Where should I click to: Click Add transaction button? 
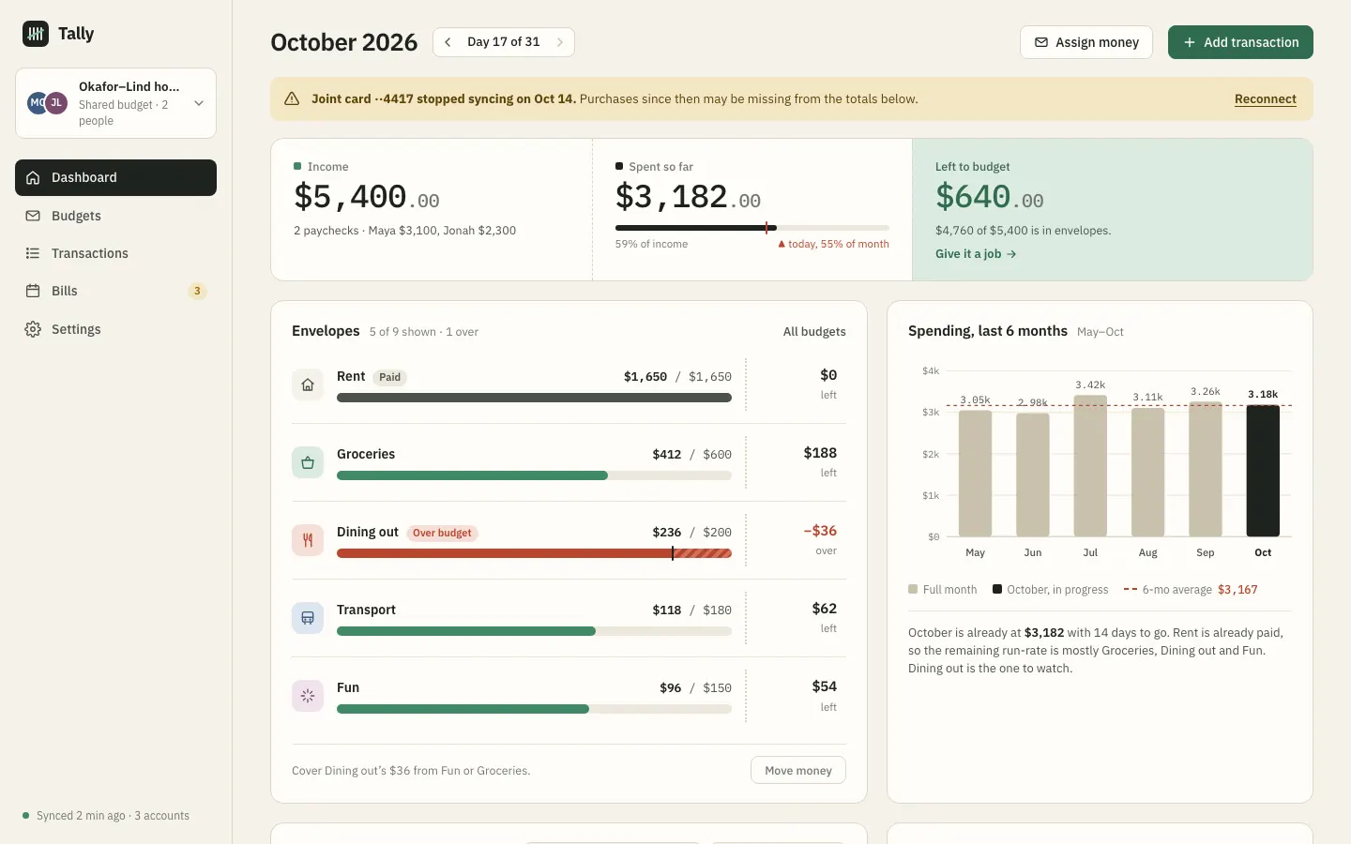coord(1240,42)
